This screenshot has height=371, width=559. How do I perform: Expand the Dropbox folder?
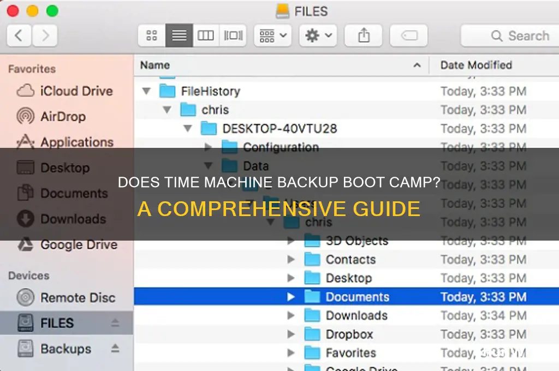(291, 334)
